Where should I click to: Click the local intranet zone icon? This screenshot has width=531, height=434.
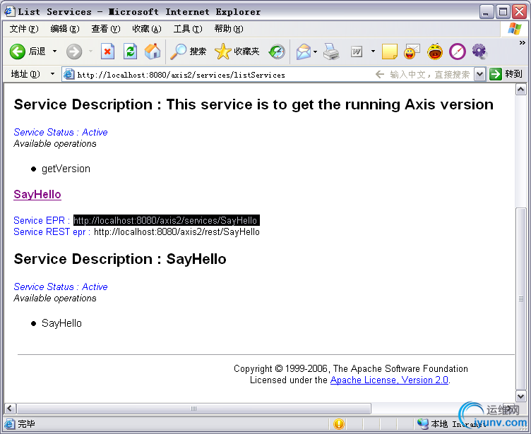[423, 424]
